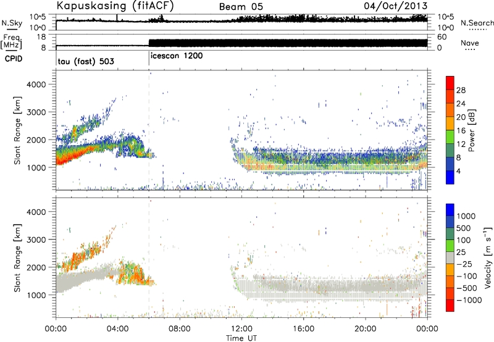The image size is (494, 342).
Task: Click the 'tau (fast) 503' CPID label
Action: pyautogui.click(x=86, y=61)
